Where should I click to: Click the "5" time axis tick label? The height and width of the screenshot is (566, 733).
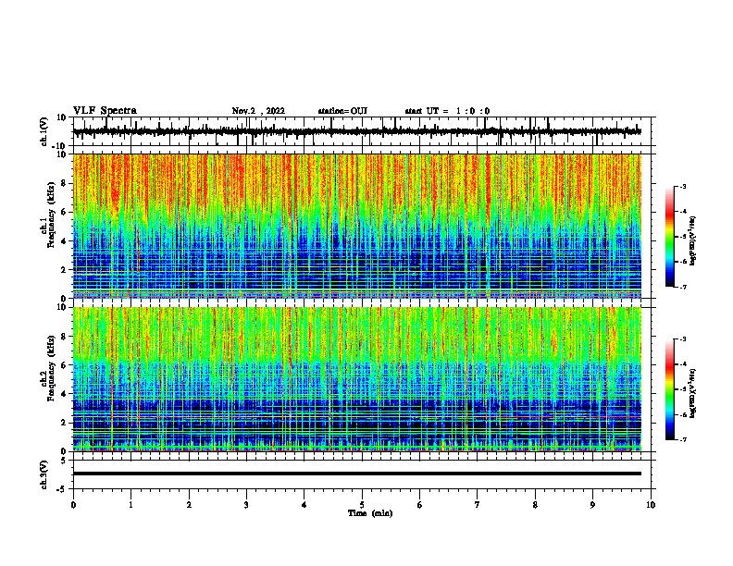(x=362, y=504)
